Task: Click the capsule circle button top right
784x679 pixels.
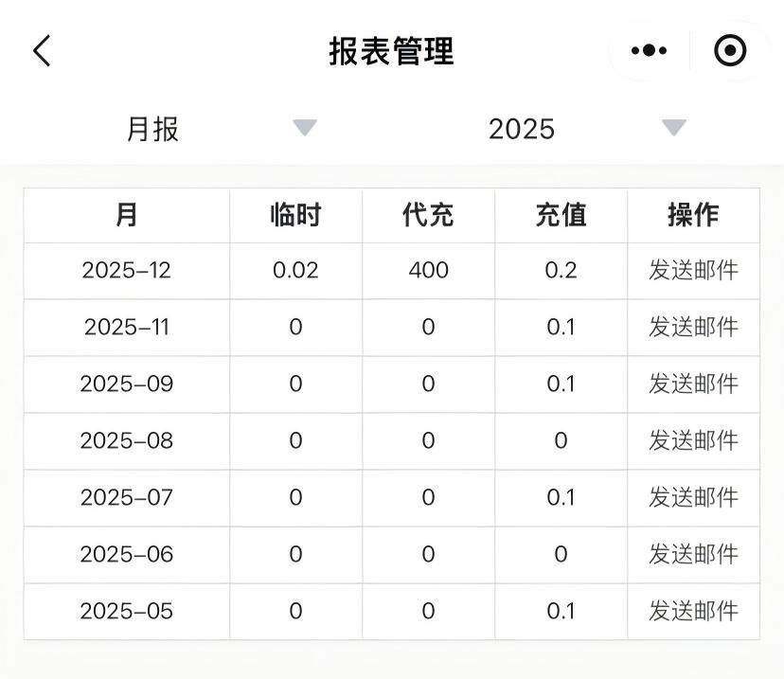Action: (x=729, y=49)
